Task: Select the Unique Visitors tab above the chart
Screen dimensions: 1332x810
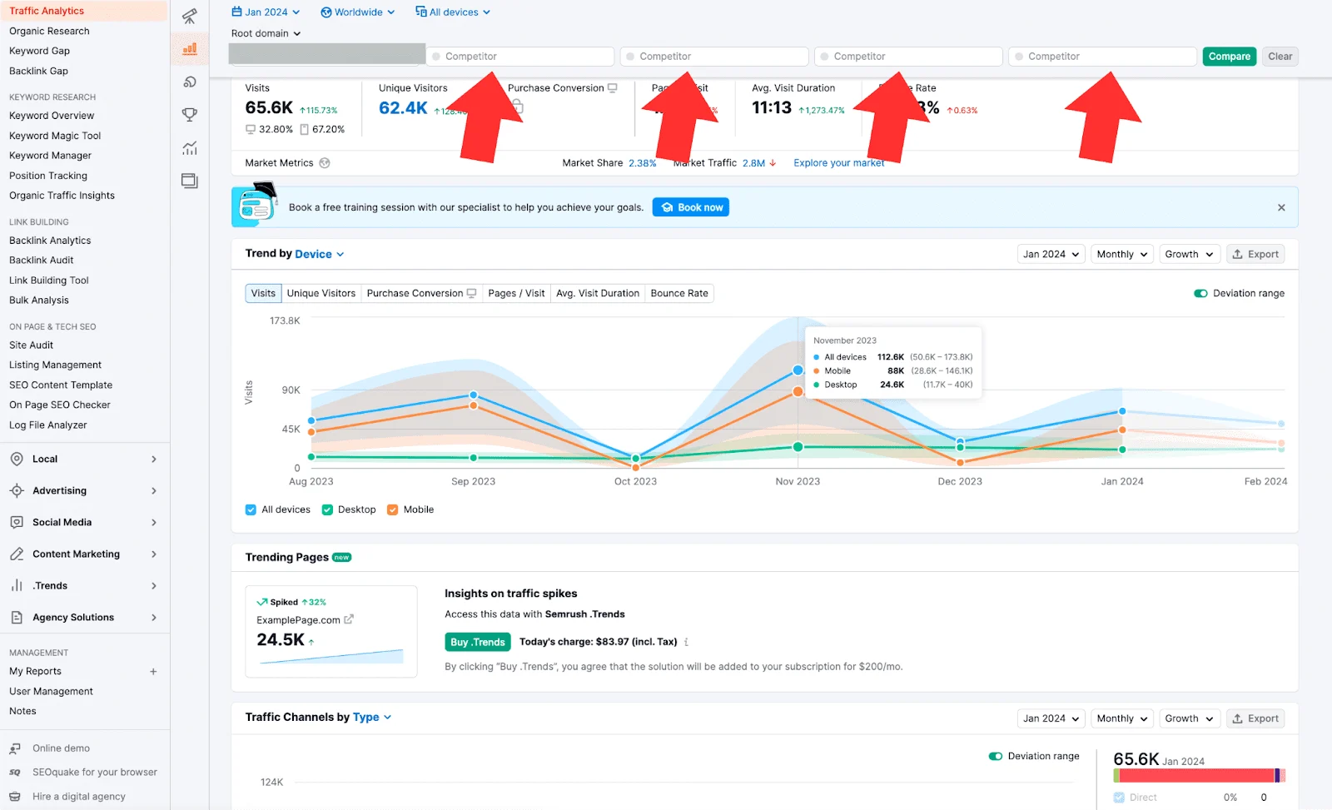Action: (x=321, y=293)
